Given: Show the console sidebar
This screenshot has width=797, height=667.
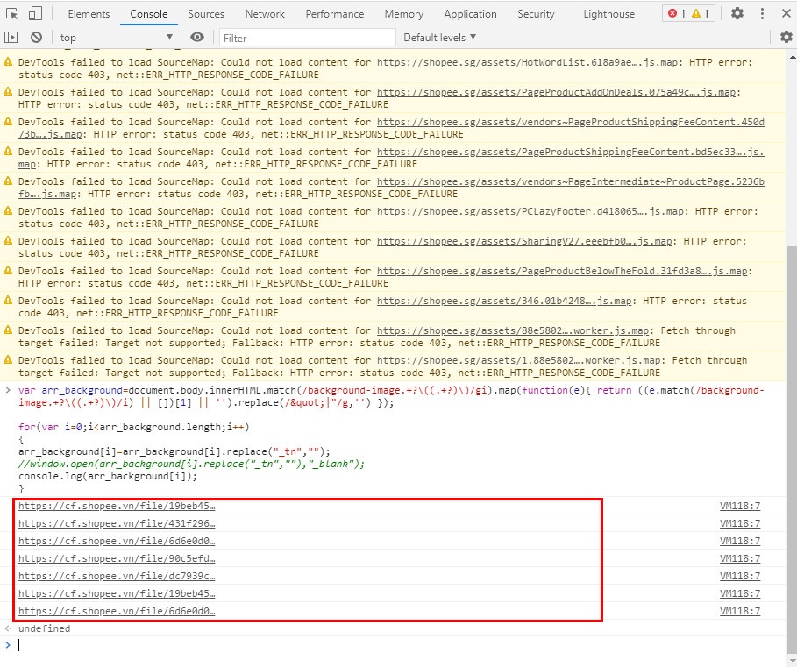Looking at the screenshot, I should (x=11, y=38).
